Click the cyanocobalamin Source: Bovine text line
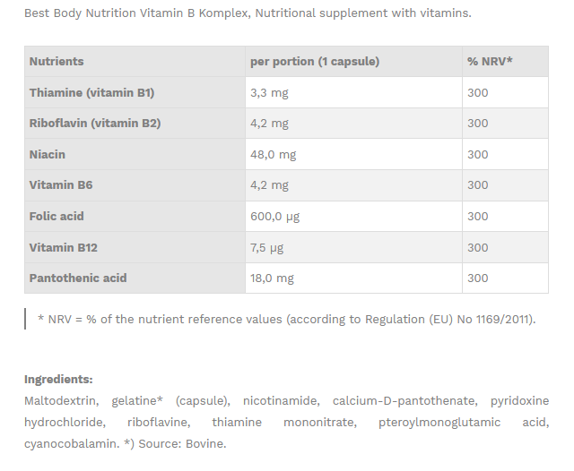This screenshot has width=574, height=471. click(126, 442)
